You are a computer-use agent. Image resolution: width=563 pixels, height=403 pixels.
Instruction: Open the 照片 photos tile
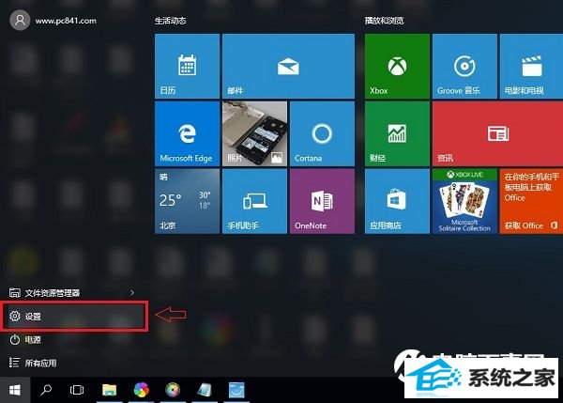254,133
